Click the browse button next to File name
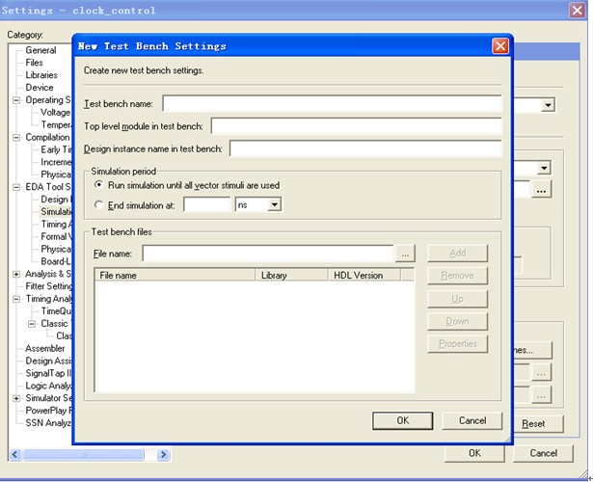The height and width of the screenshot is (482, 593). 405,253
